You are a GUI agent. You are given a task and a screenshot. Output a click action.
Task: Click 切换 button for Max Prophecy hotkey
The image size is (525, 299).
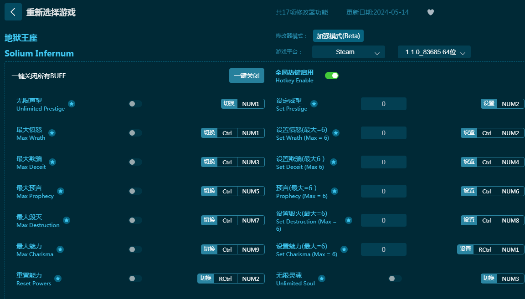coord(209,191)
